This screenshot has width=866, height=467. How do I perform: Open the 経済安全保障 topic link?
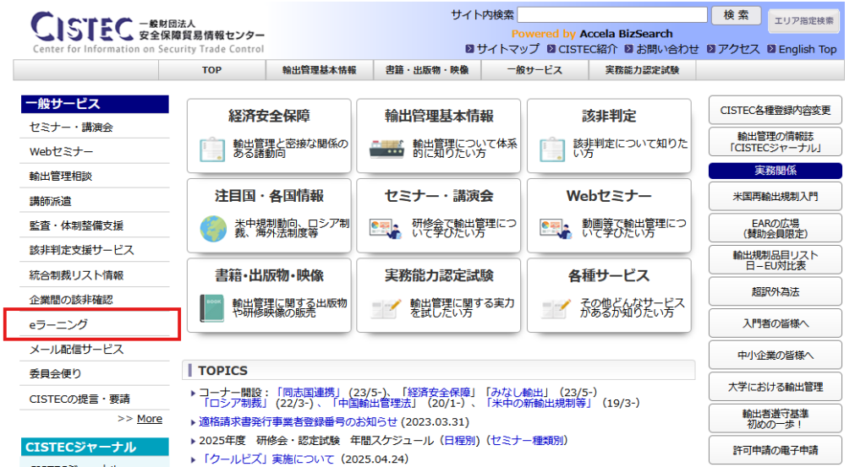click(439, 393)
